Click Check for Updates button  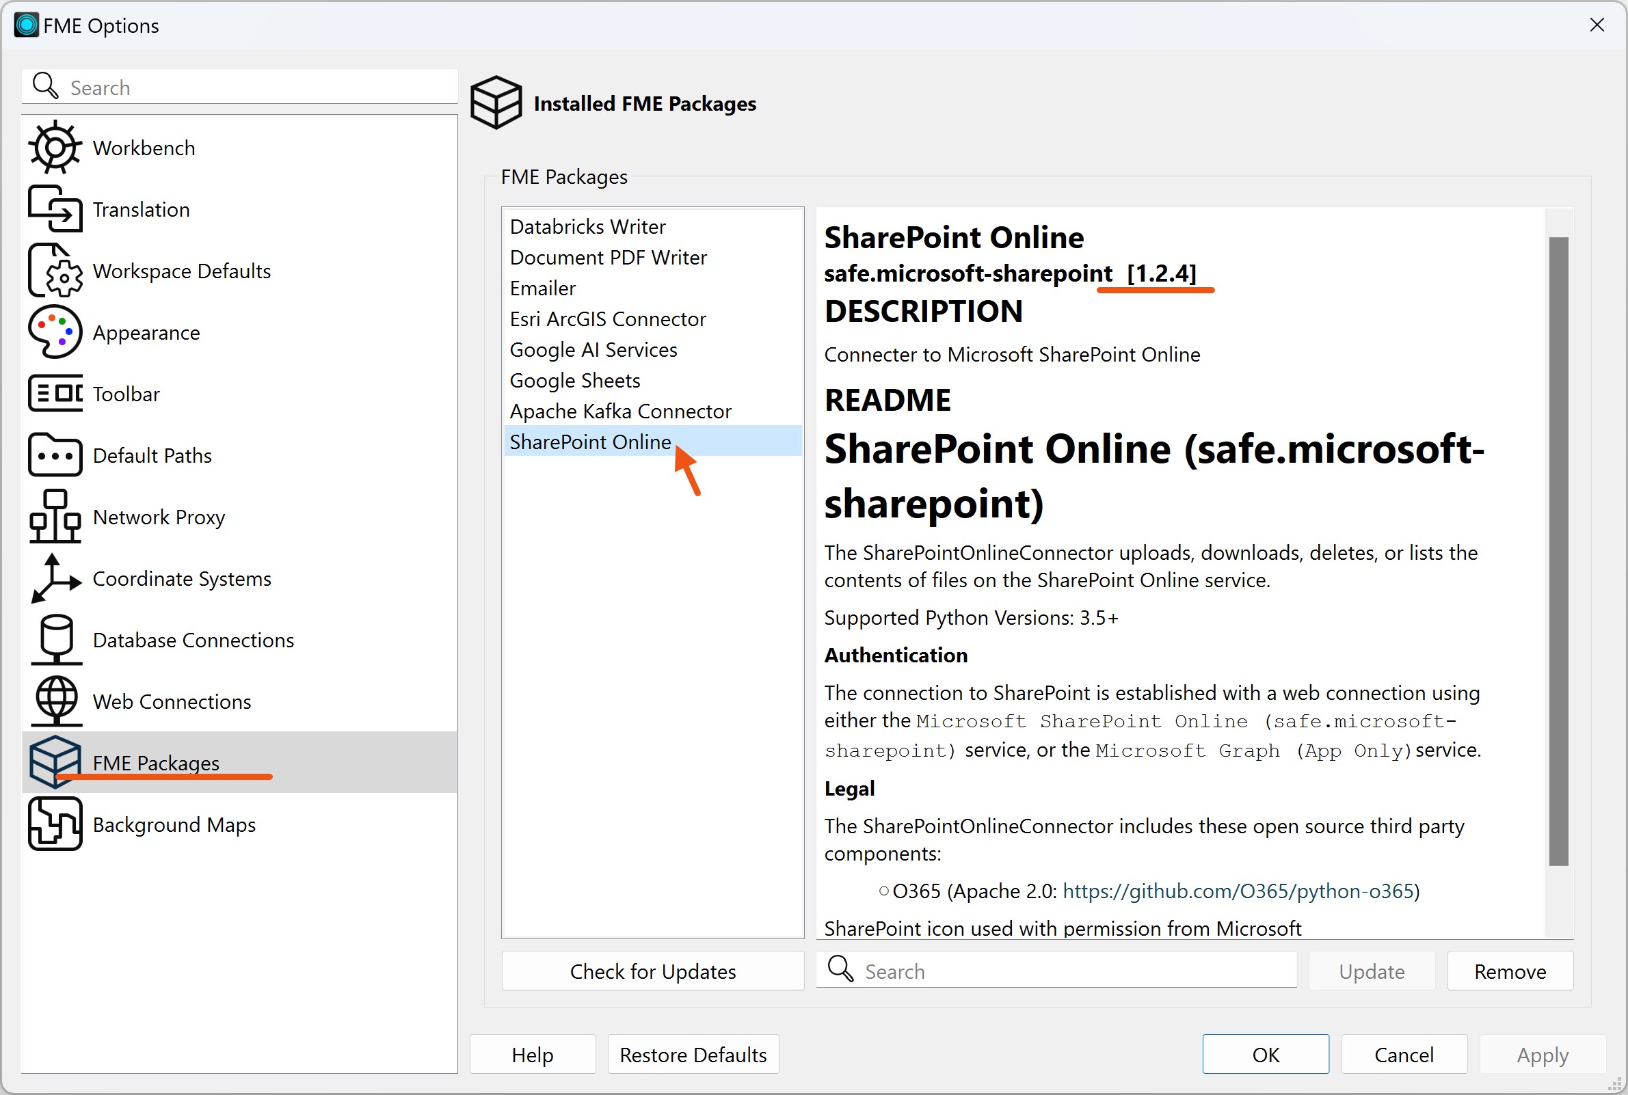pos(652,971)
